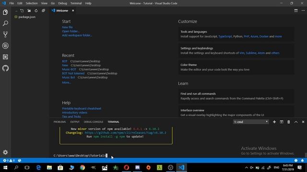Switch to the Problems panel tab
Image resolution: width=307 pixels, height=172 pixels.
point(59,122)
